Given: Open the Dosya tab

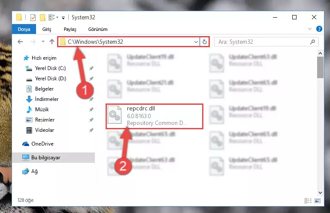Looking at the screenshot, I should point(24,29).
